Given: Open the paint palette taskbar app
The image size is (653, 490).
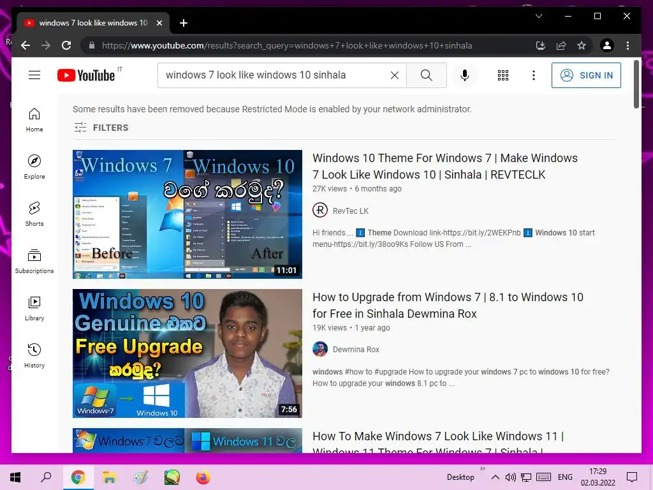Looking at the screenshot, I should [x=140, y=477].
